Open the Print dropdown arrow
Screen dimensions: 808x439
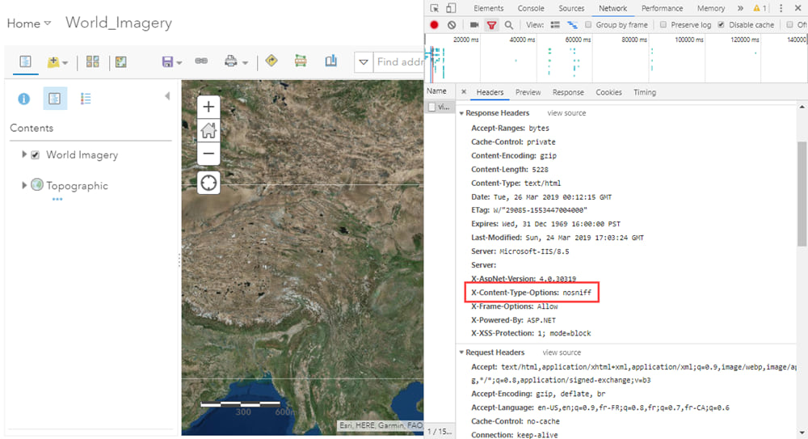point(245,63)
